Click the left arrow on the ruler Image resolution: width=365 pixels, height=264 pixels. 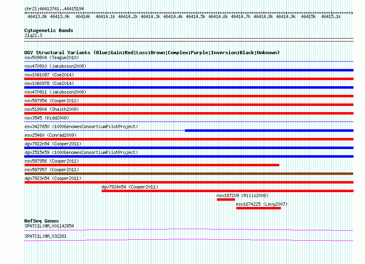[x=25, y=13]
